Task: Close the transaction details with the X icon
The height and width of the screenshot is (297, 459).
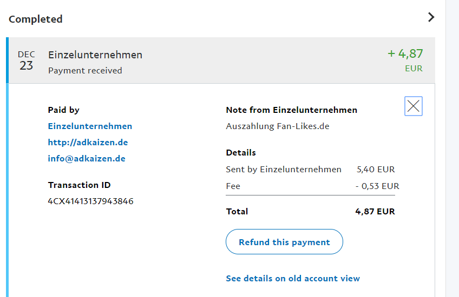Action: [x=414, y=106]
